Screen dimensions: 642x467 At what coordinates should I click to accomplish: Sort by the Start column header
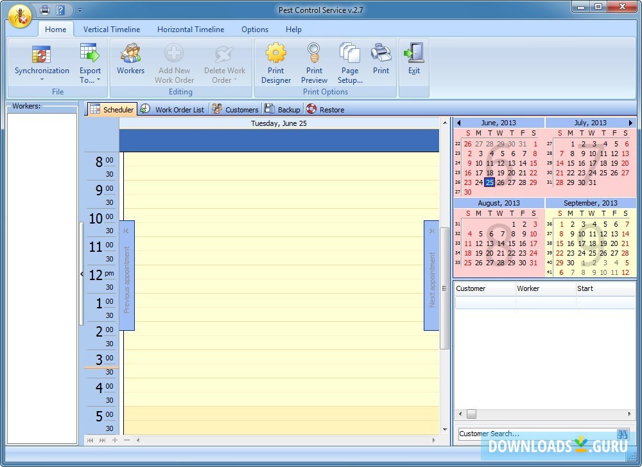[x=605, y=288]
